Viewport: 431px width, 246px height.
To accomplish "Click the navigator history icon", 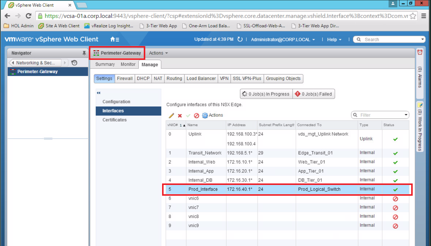I will pos(74,63).
